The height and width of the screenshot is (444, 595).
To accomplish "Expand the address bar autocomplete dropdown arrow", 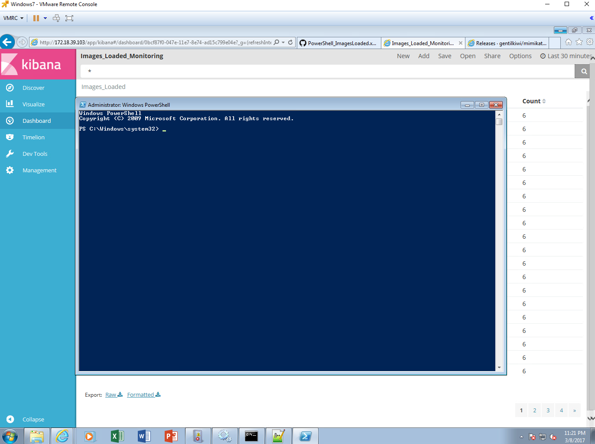I will [283, 43].
